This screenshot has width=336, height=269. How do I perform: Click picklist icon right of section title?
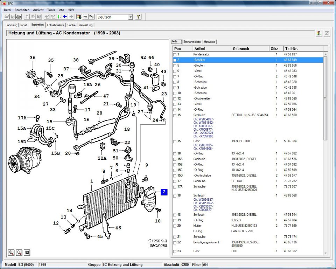pyautogui.click(x=318, y=33)
